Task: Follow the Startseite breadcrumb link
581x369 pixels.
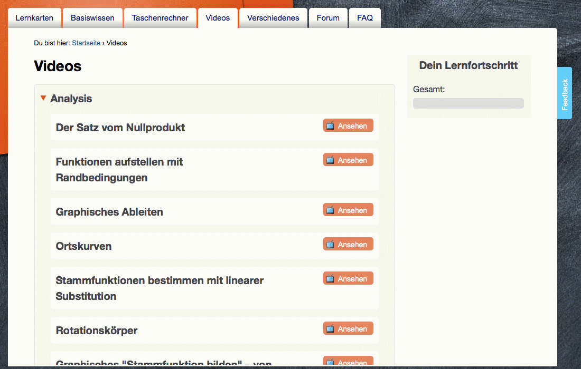Action: tap(86, 43)
